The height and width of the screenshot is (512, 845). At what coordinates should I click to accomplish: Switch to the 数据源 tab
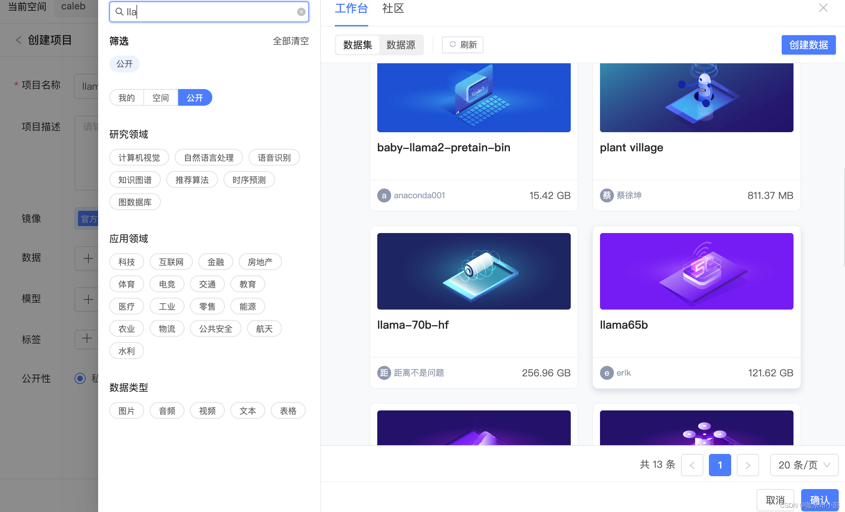401,45
